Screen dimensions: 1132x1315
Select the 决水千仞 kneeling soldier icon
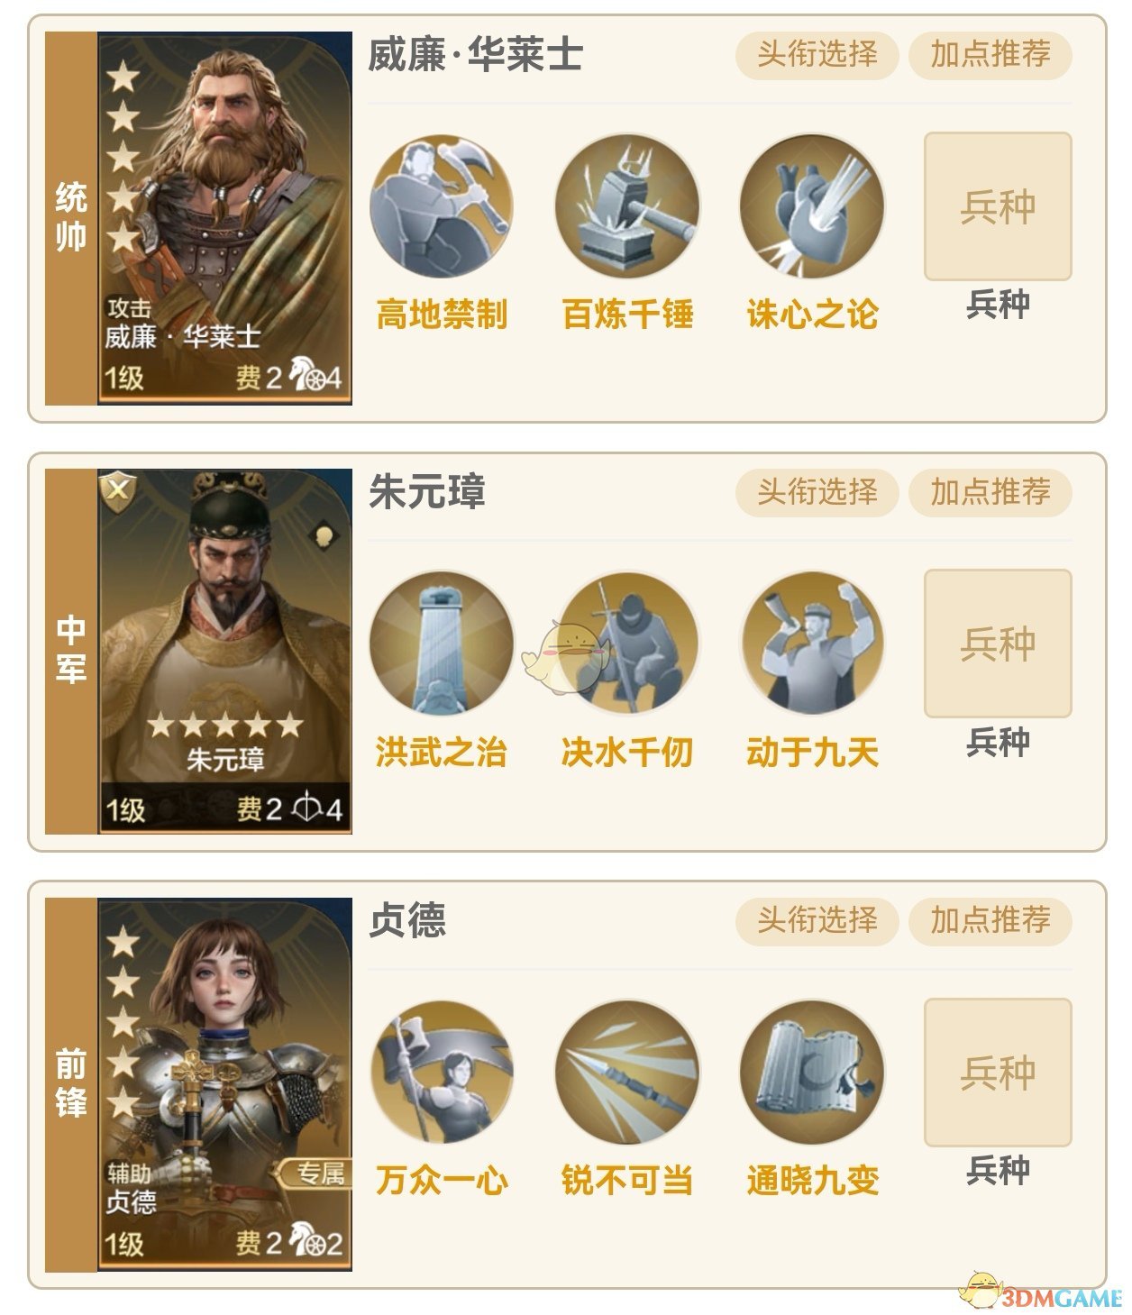click(x=627, y=643)
